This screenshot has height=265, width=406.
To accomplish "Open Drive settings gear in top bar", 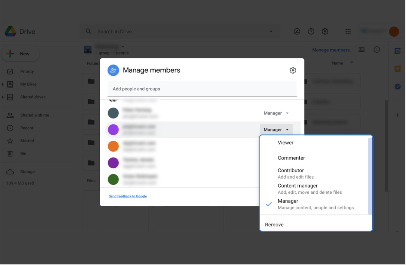I will coord(325,31).
